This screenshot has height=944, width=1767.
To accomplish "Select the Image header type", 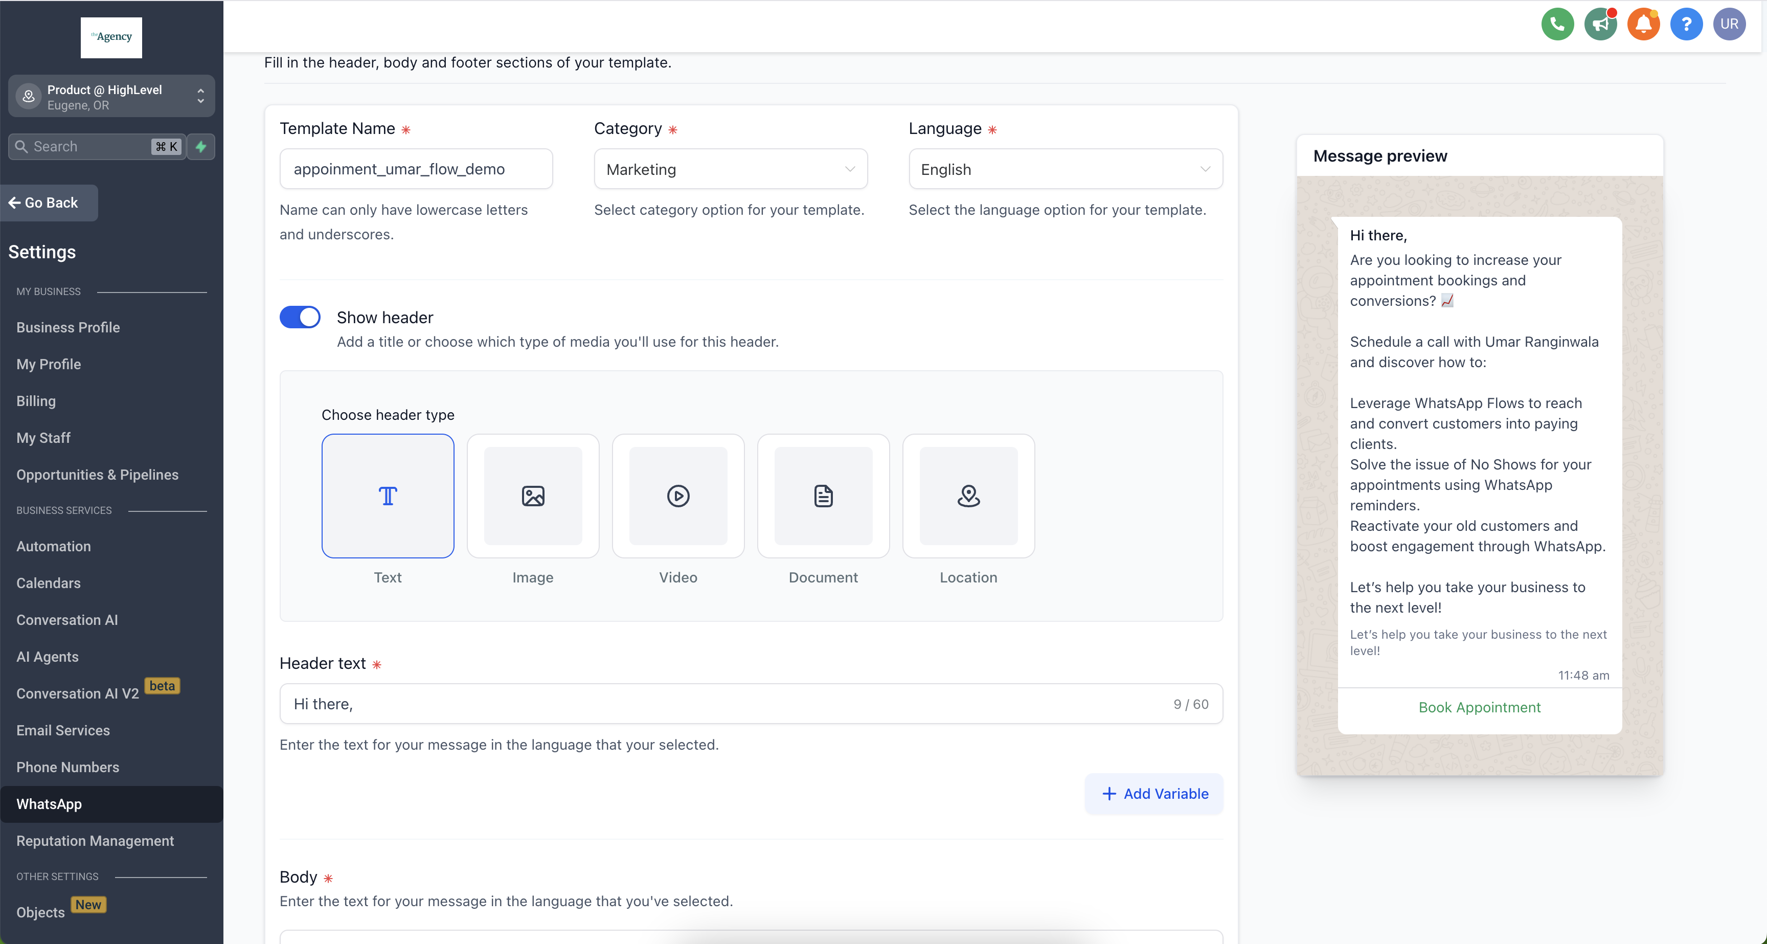I will point(532,496).
